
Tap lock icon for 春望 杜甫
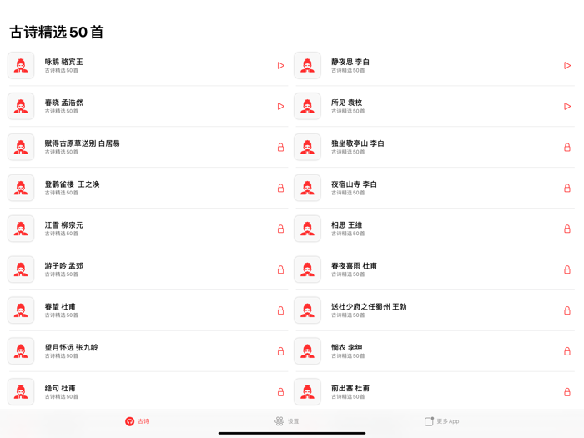[x=281, y=310]
